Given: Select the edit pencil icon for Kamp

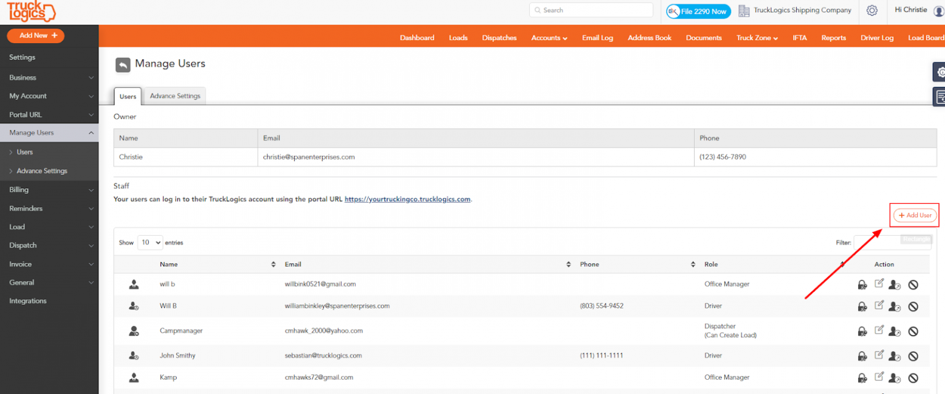Looking at the screenshot, I should 879,377.
